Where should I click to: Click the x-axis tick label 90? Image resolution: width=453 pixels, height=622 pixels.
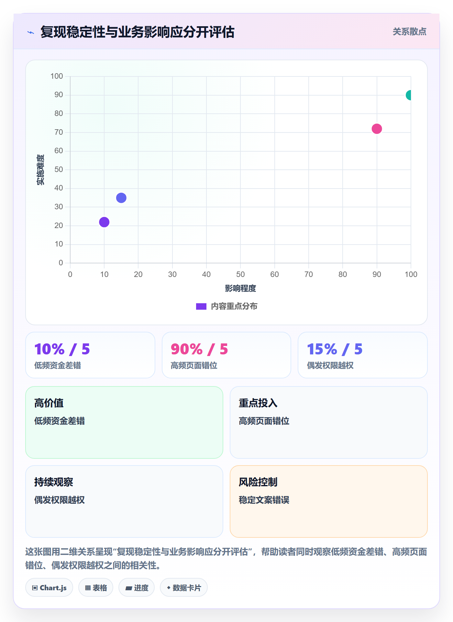pos(377,274)
